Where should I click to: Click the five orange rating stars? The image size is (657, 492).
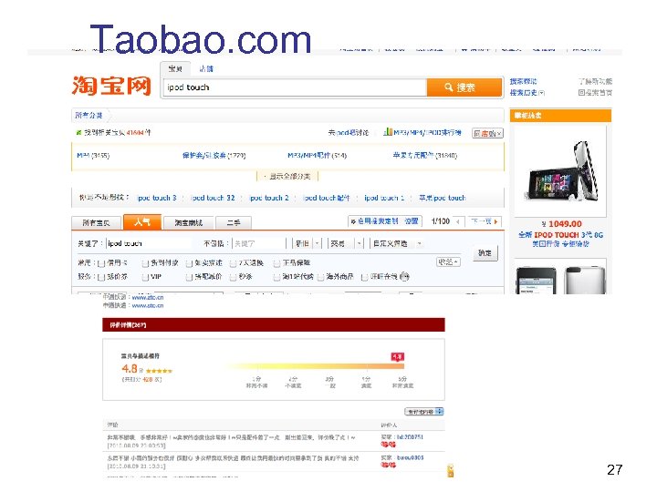[x=159, y=371]
